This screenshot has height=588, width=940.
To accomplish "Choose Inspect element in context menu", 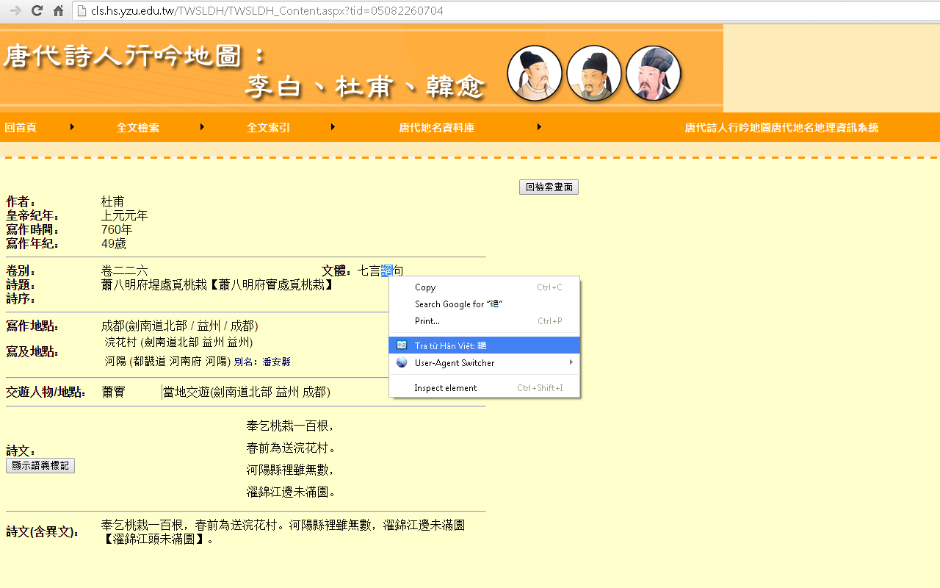I will pos(485,388).
